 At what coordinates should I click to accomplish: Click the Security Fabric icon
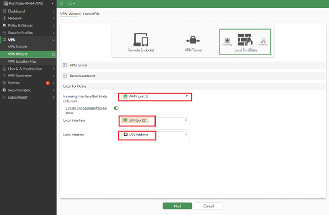click(x=4, y=90)
